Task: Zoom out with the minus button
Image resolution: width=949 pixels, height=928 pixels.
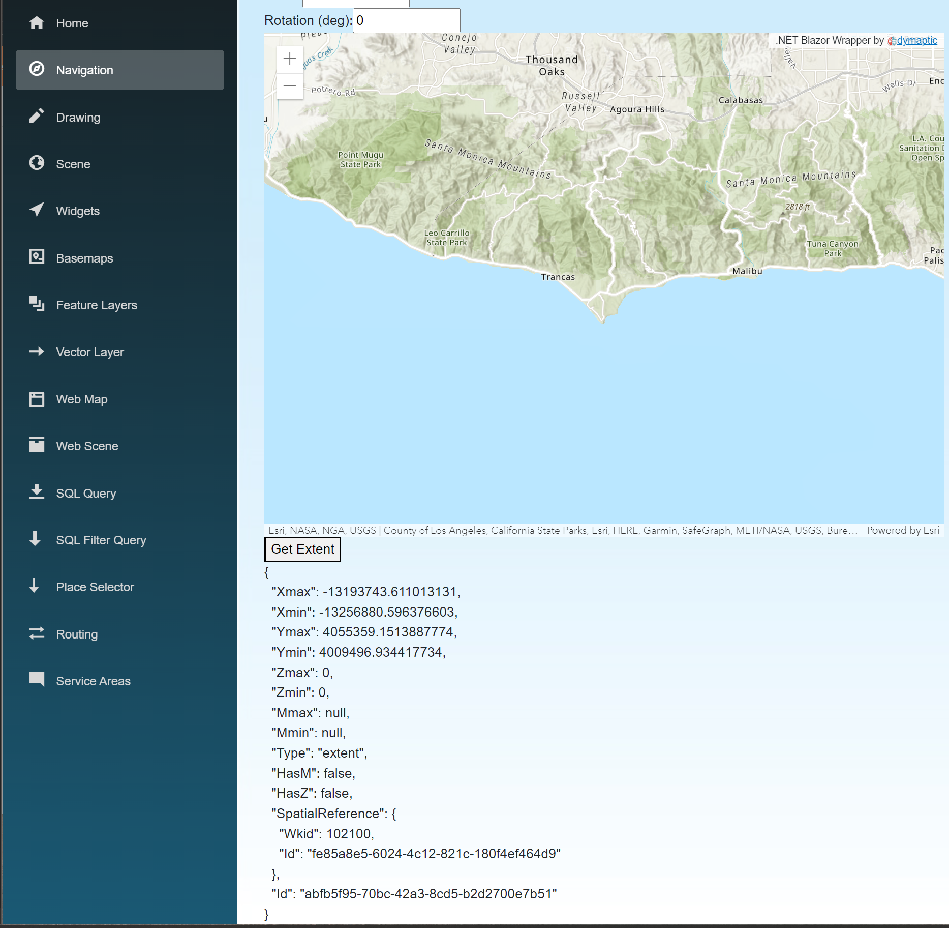Action: pyautogui.click(x=290, y=86)
